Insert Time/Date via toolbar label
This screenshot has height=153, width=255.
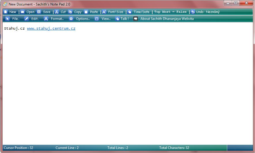(x=141, y=12)
